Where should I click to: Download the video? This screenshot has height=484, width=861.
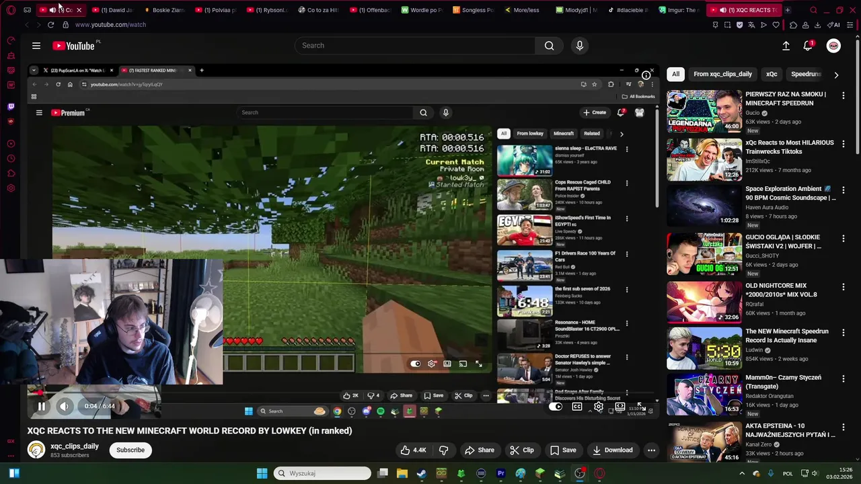pyautogui.click(x=612, y=450)
